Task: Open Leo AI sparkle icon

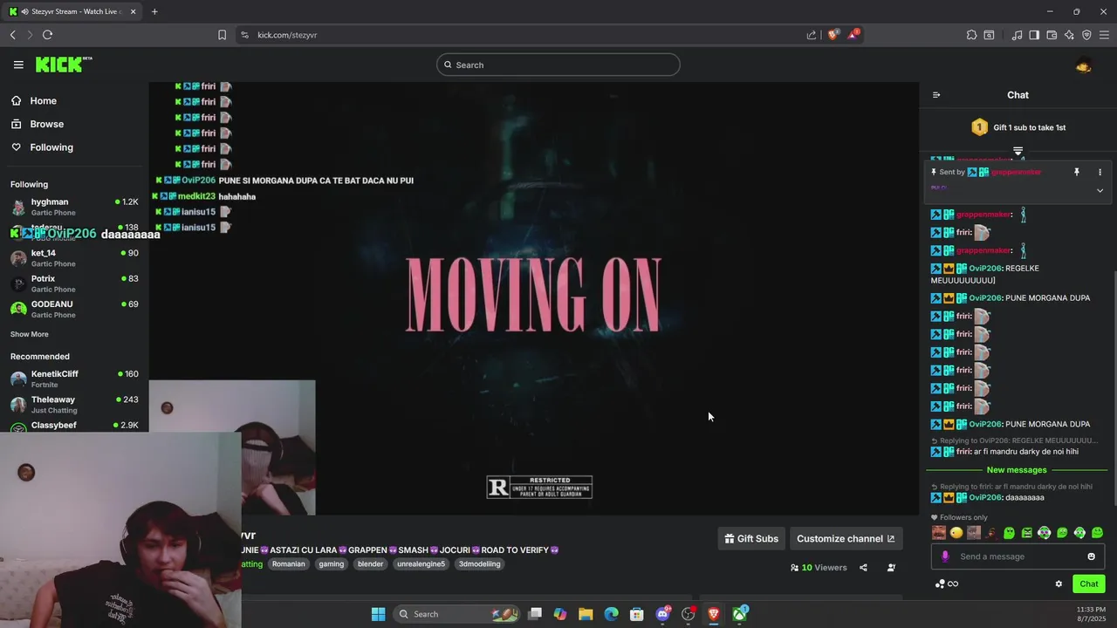Action: pyautogui.click(x=1069, y=35)
